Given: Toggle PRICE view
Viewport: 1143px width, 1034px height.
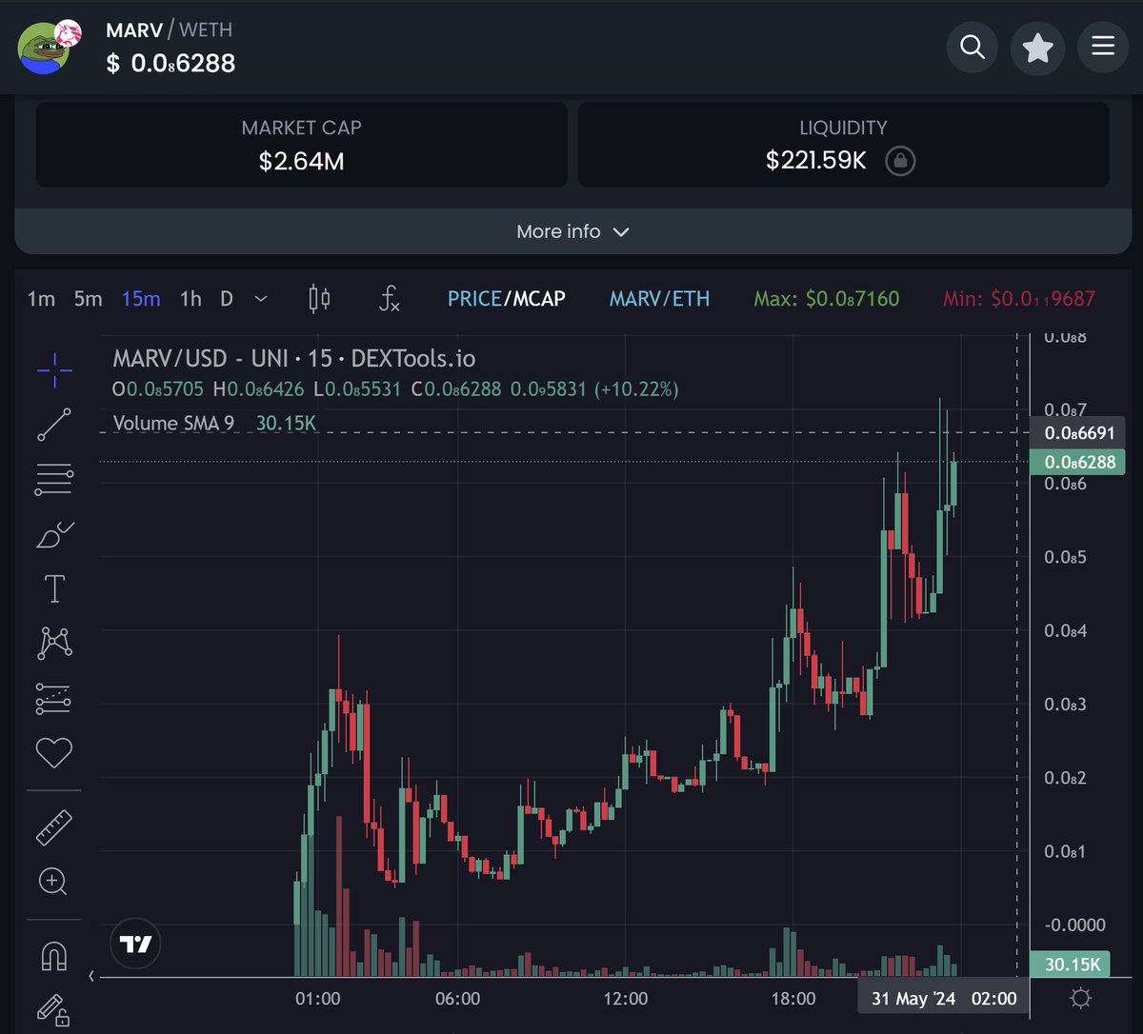Looking at the screenshot, I should [x=474, y=299].
